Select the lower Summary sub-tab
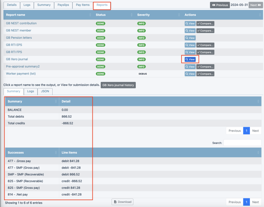 [13, 91]
